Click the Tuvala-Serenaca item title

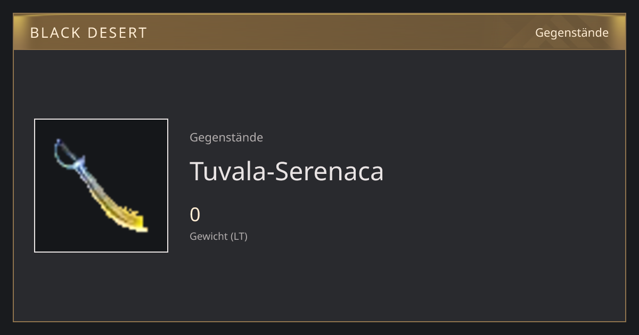[x=286, y=171]
